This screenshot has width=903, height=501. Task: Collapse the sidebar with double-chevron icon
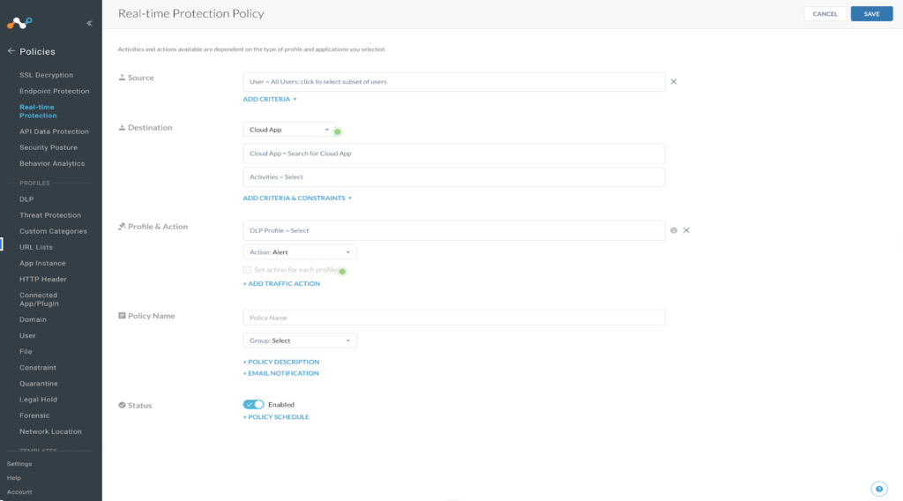89,23
